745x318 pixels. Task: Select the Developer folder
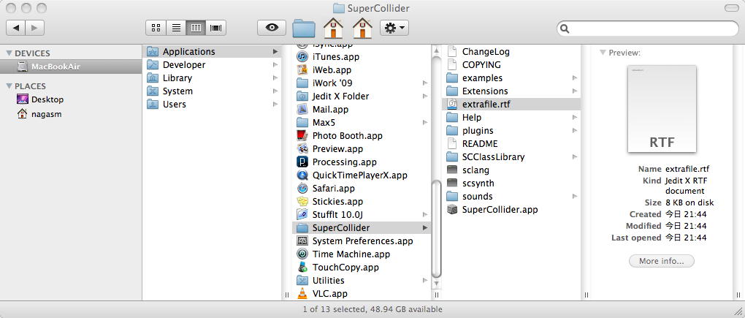pos(212,64)
